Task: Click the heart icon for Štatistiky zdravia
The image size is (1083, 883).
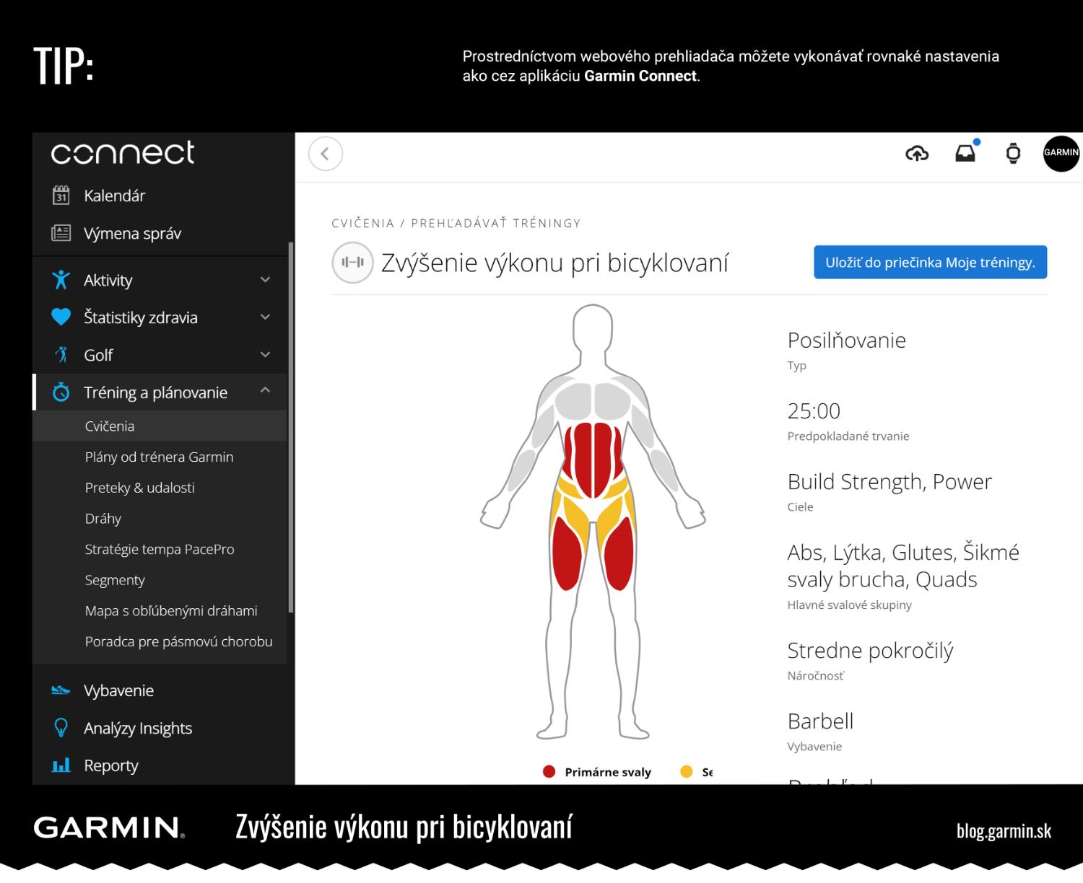Action: [61, 317]
